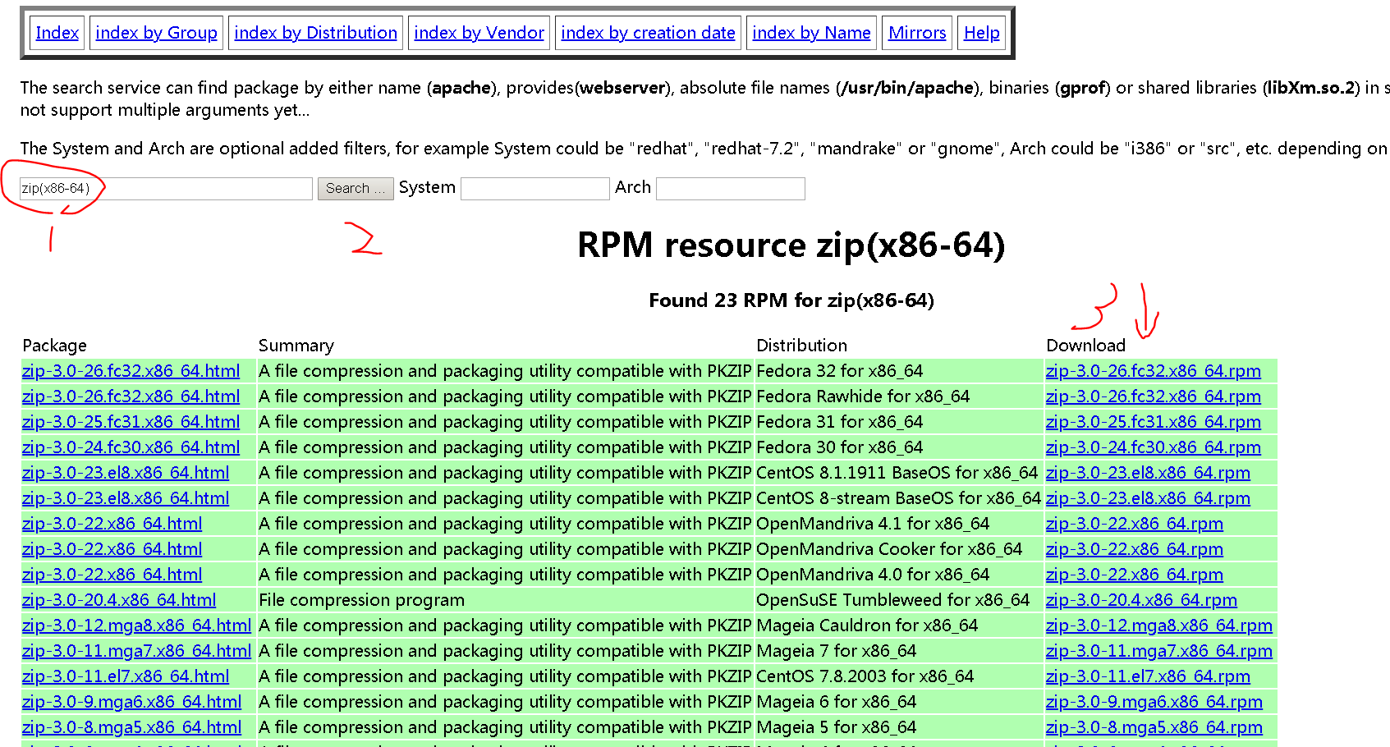The width and height of the screenshot is (1390, 747).
Task: Open zip-3.0-22.x86_64.html for OpenMandriva 4.1
Action: pos(112,524)
